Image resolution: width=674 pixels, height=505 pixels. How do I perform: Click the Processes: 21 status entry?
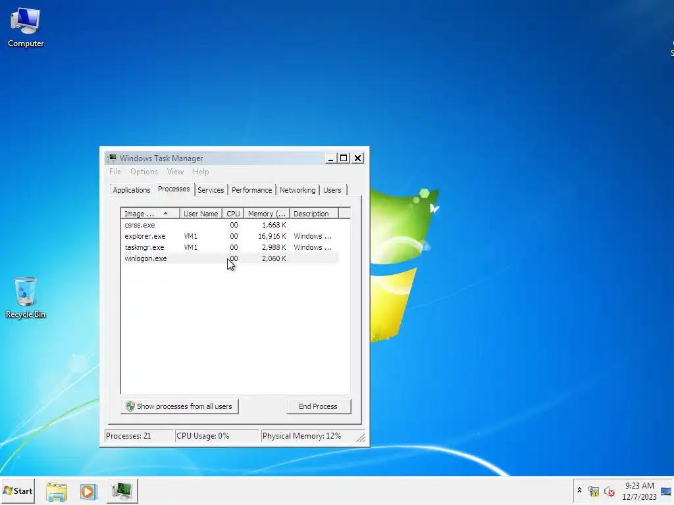tap(138, 436)
